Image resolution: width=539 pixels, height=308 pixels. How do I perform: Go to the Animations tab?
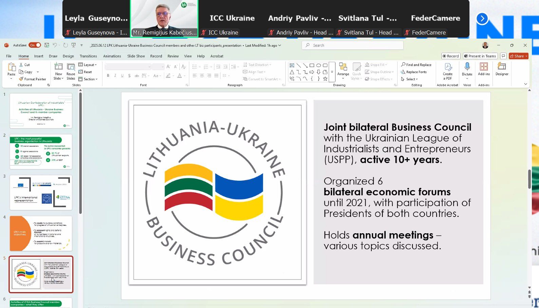(112, 56)
